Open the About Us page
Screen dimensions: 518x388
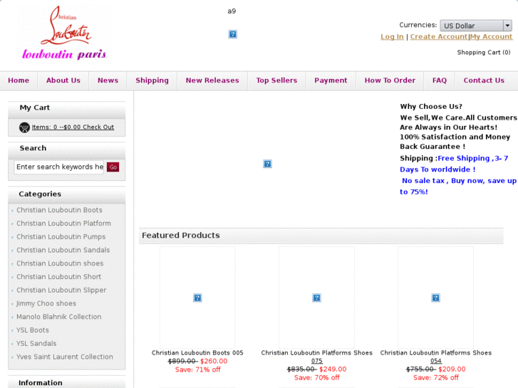point(63,80)
